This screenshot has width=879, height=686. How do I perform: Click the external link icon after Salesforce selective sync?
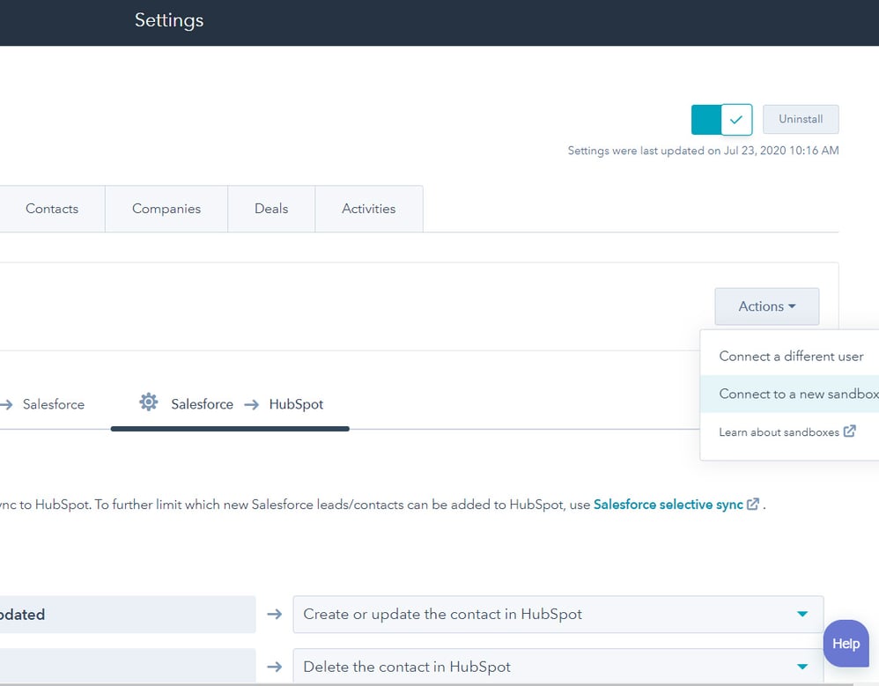pyautogui.click(x=753, y=504)
